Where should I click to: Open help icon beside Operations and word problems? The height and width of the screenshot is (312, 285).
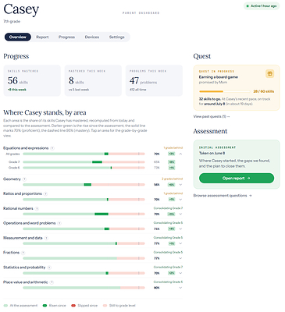59,223
